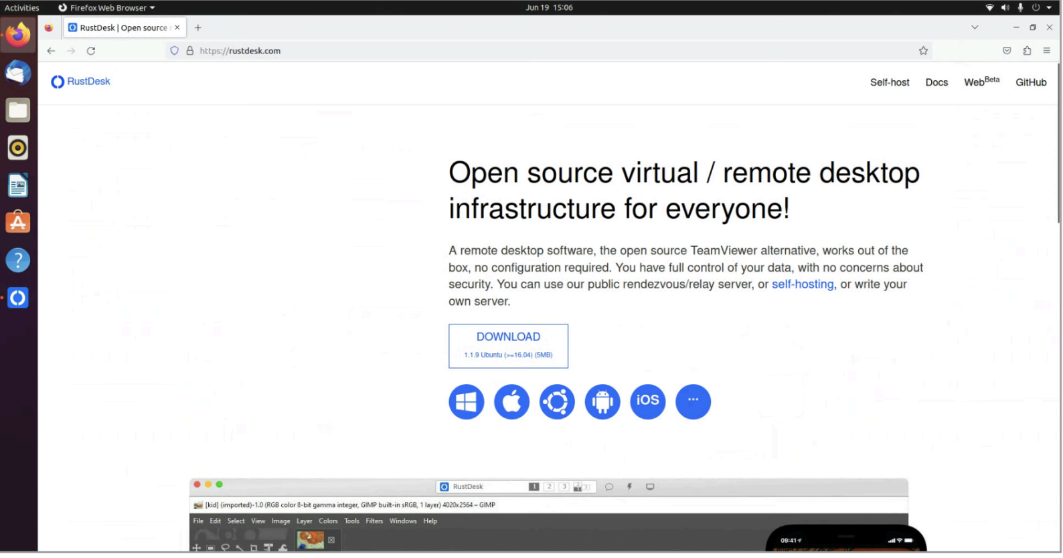Click the Windows download icon
Image resolution: width=1063 pixels, height=558 pixels.
click(466, 402)
